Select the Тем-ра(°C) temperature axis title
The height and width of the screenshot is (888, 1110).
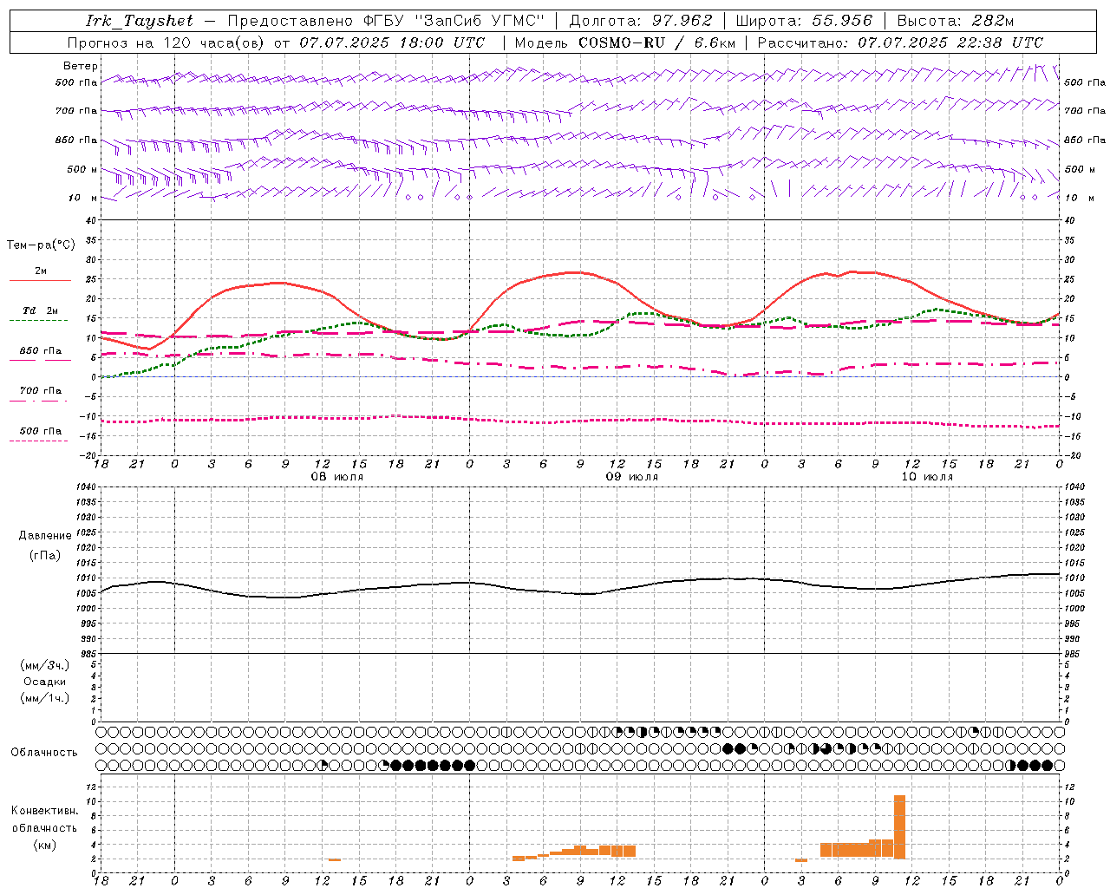[41, 245]
